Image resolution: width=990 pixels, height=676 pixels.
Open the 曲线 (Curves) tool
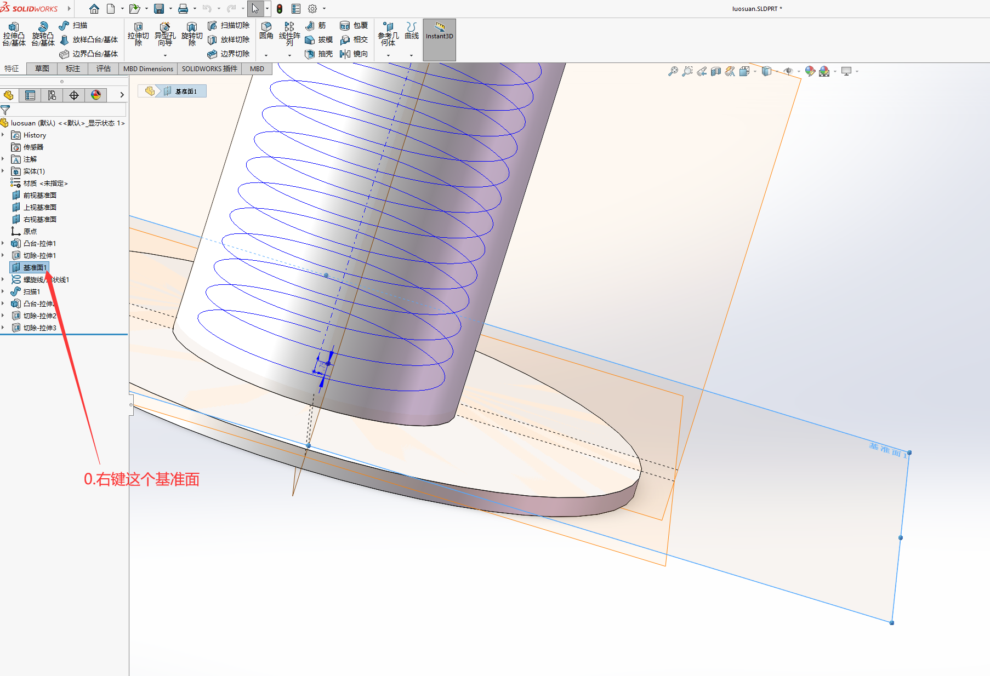(412, 31)
